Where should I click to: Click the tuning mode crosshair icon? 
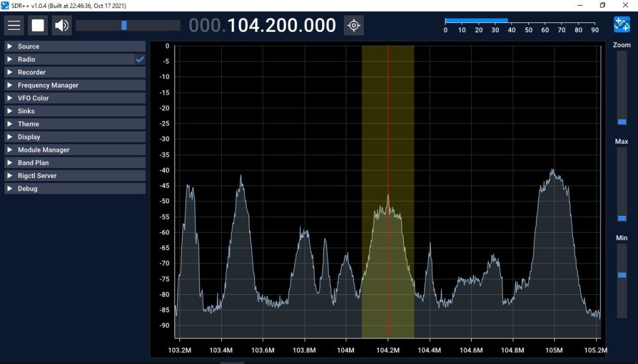tap(354, 26)
